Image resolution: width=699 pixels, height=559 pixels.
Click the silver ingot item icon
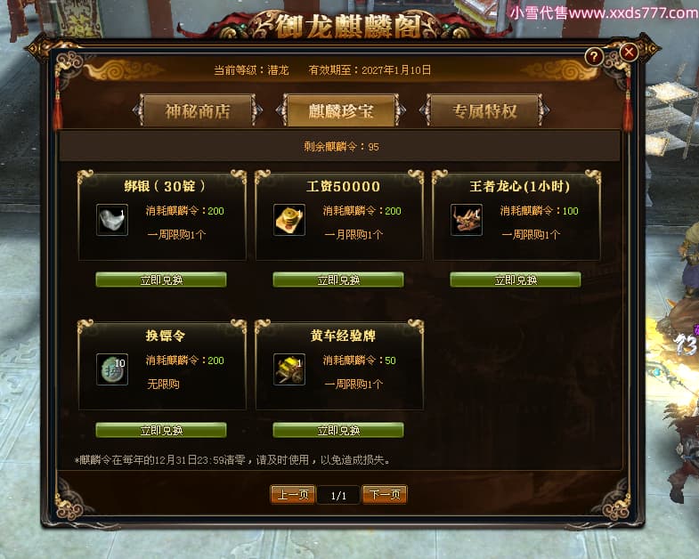[x=112, y=220]
